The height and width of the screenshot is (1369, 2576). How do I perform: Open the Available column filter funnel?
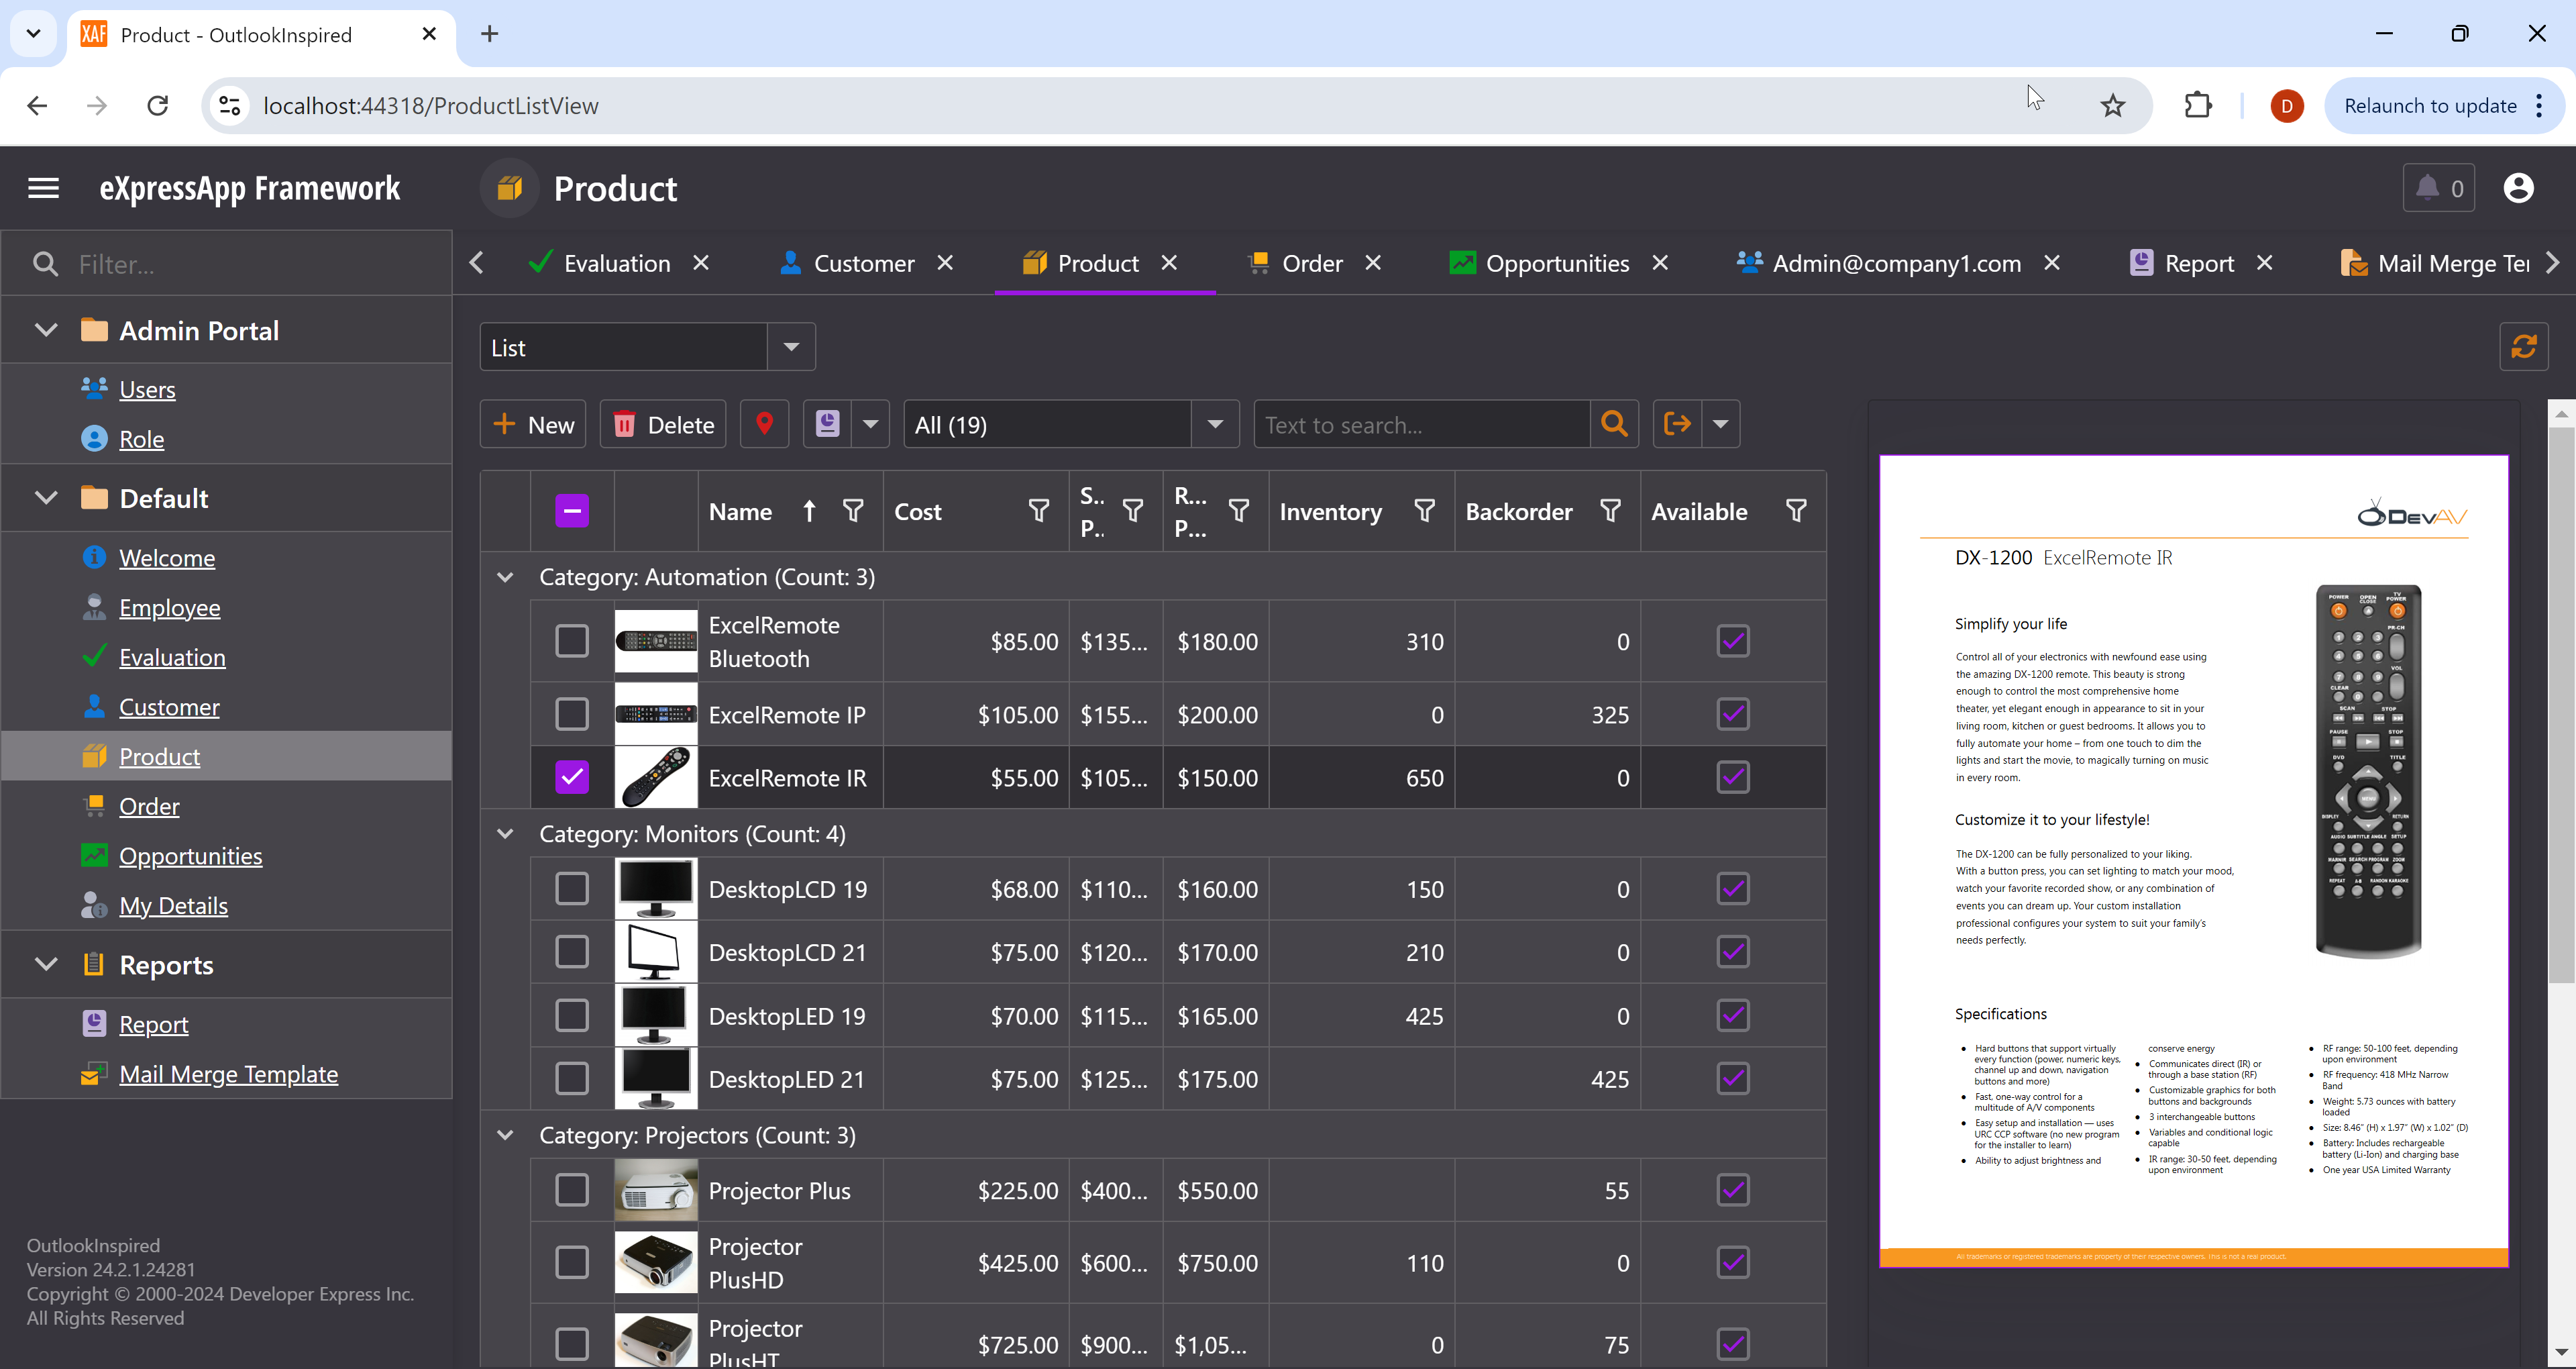point(1796,511)
